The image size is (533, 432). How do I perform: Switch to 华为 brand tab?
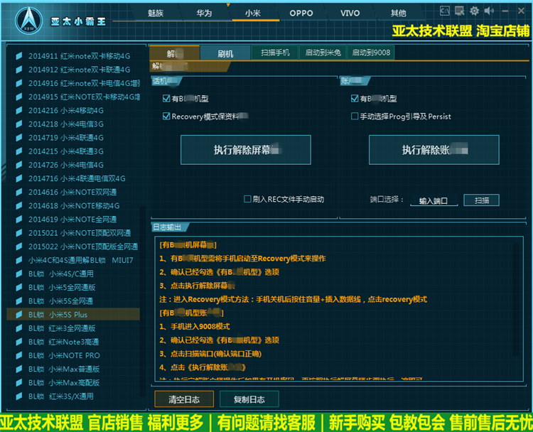pos(204,13)
